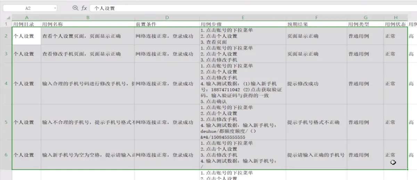The height and width of the screenshot is (180, 417).
Task: Click row 2 steps cell ending 查看页面
Action: pos(243,36)
